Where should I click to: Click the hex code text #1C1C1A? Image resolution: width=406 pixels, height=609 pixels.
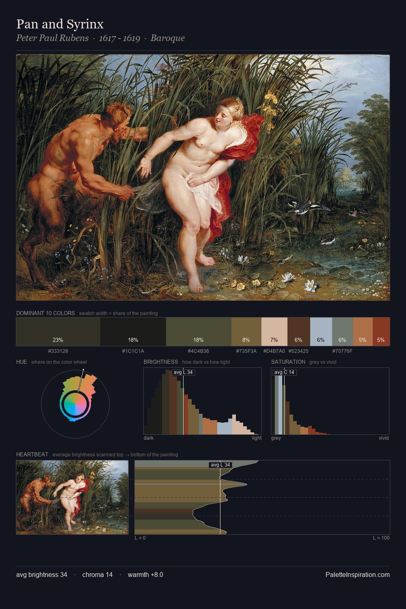133,351
